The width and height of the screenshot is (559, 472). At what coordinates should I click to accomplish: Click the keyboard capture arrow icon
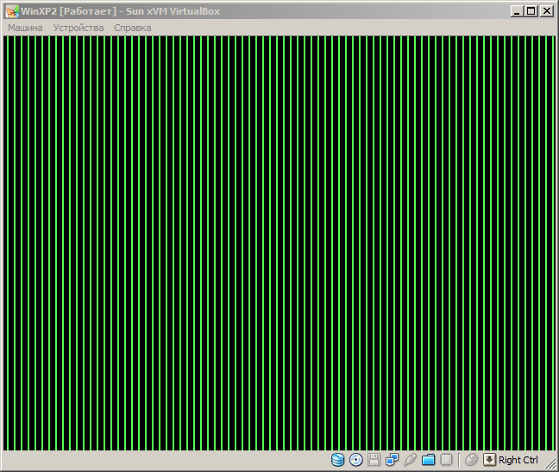(489, 460)
